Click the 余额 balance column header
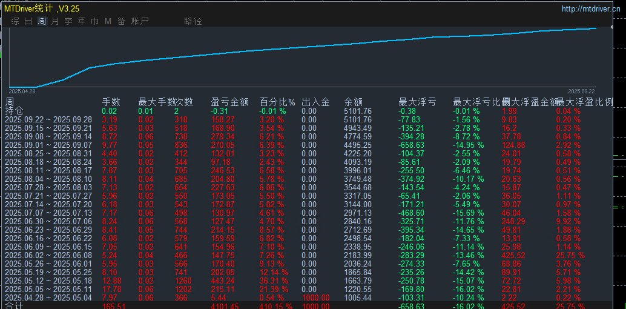This screenshot has width=626, height=309. click(353, 102)
